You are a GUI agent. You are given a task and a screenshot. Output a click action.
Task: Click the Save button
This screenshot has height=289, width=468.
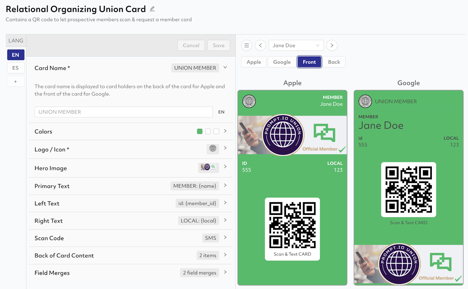(x=219, y=45)
